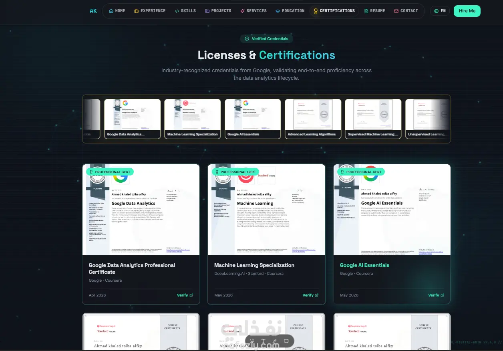Select the Certifications nav tab

click(x=334, y=11)
